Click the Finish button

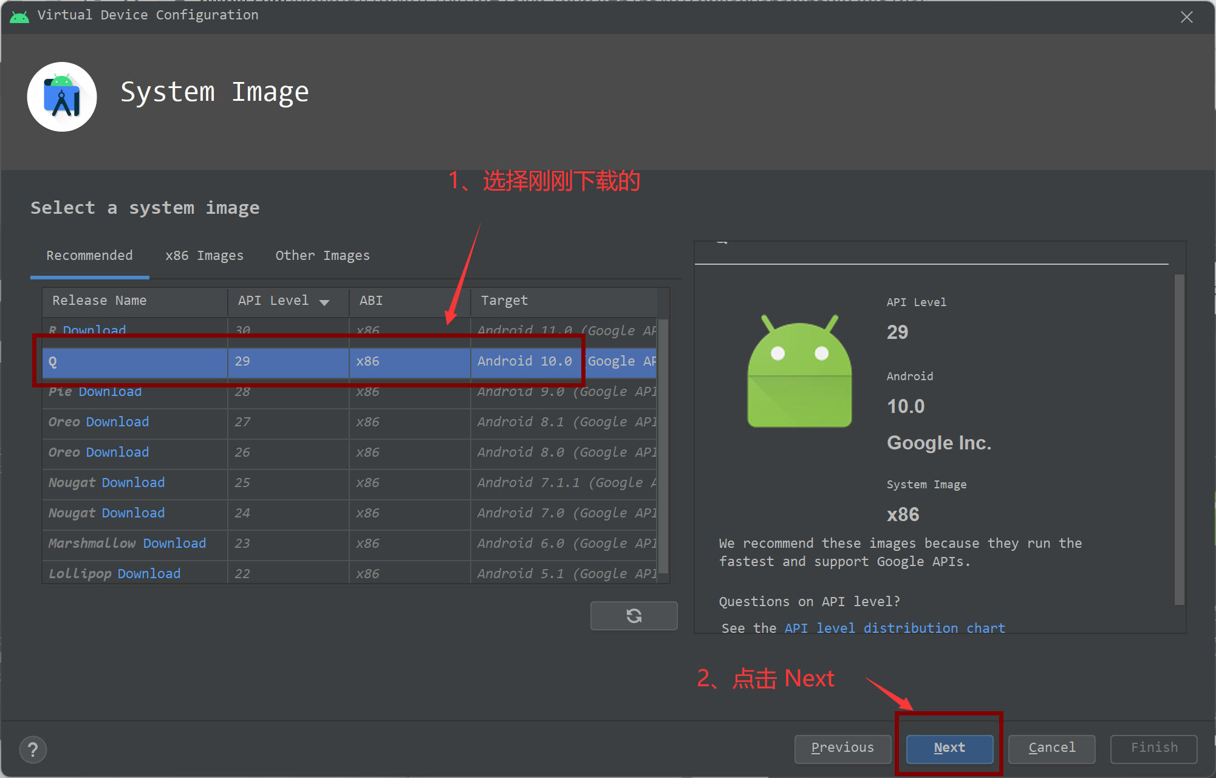pos(1153,748)
